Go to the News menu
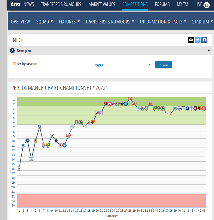Image resolution: width=214 pixels, height=220 pixels. 29,4
